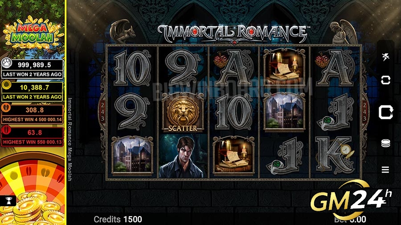Select the 308.8 Minor jackpot panel
401x225 pixels.
pyautogui.click(x=32, y=113)
